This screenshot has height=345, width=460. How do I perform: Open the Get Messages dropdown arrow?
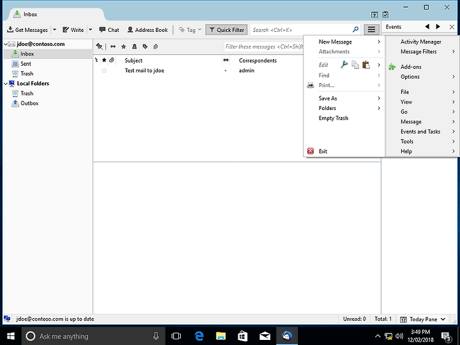tap(54, 29)
